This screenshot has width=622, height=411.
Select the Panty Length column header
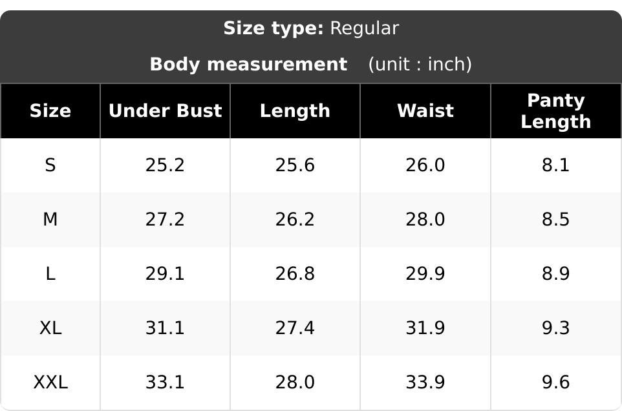556,111
